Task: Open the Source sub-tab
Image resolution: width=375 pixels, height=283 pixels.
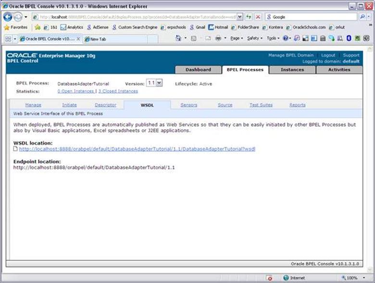Action: tap(225, 105)
